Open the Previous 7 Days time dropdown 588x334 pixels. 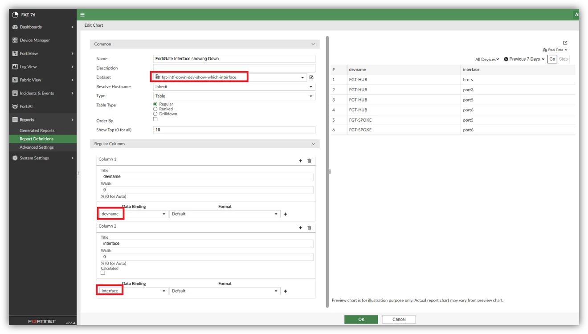[524, 59]
